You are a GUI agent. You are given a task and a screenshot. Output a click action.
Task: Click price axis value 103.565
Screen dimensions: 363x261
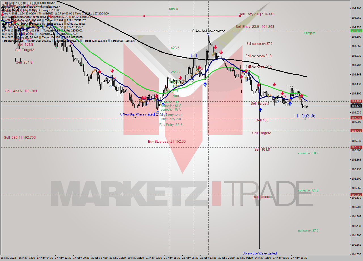[356, 75]
